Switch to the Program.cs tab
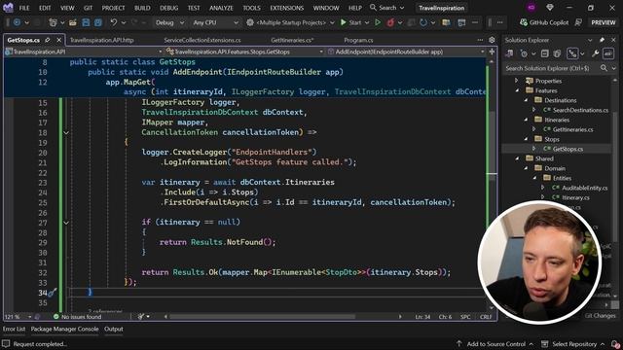Screen dimensions: 623x350 tap(358, 40)
